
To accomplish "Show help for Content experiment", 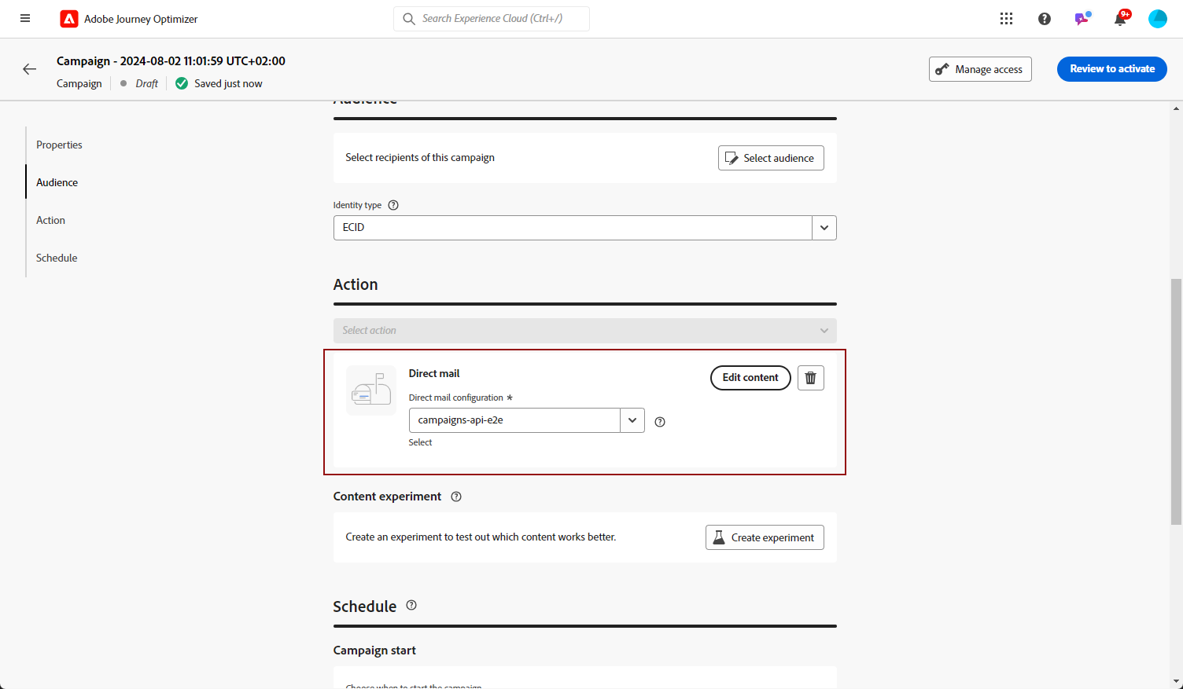I will [456, 497].
